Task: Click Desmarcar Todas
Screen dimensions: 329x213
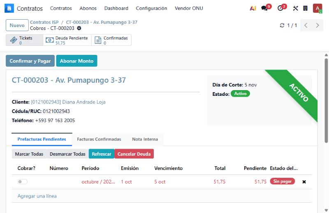Action: tap(67, 154)
